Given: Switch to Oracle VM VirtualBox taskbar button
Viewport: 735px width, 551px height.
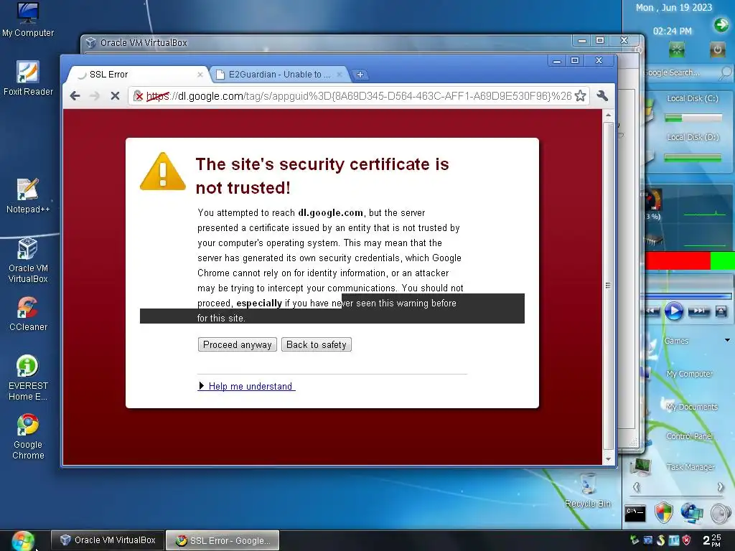Looking at the screenshot, I should click(108, 540).
